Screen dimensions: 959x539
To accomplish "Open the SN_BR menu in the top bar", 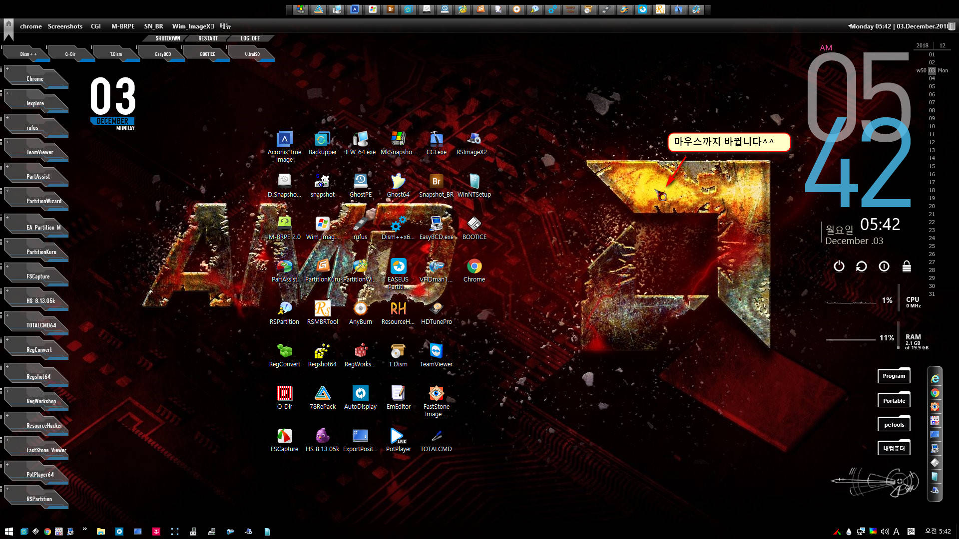I will tap(153, 26).
